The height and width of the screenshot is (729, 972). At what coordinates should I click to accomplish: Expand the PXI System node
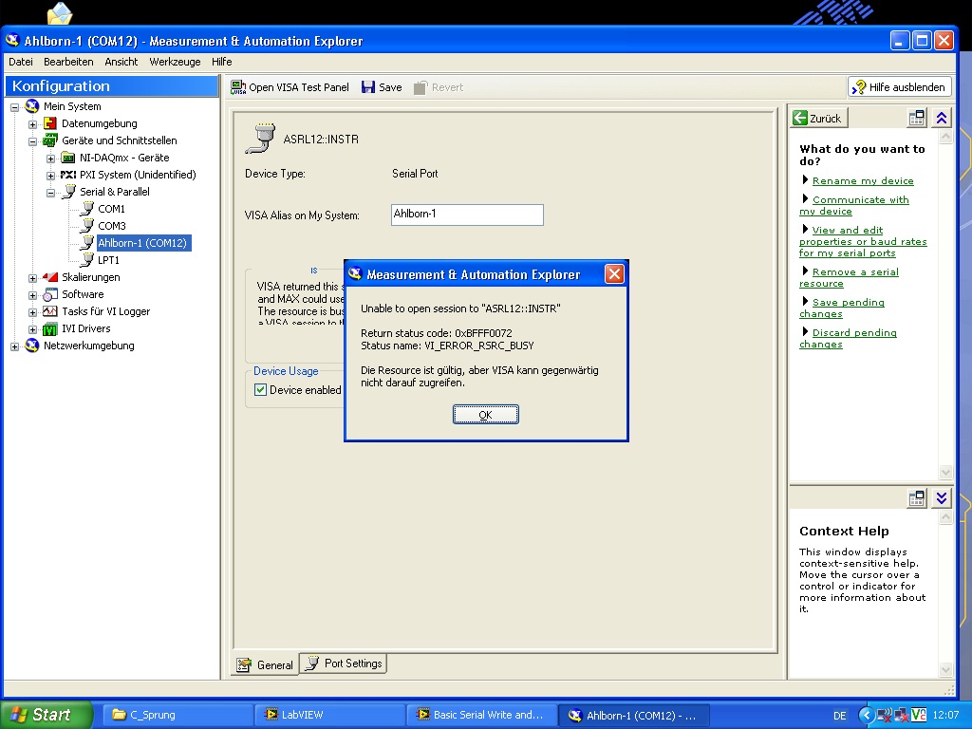tap(51, 176)
